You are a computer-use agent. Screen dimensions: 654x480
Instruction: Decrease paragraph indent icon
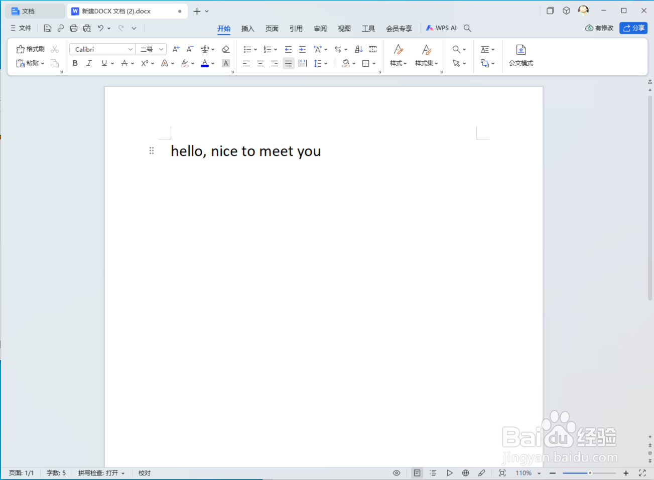pos(288,49)
